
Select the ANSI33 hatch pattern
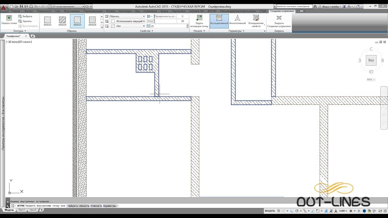48,21
